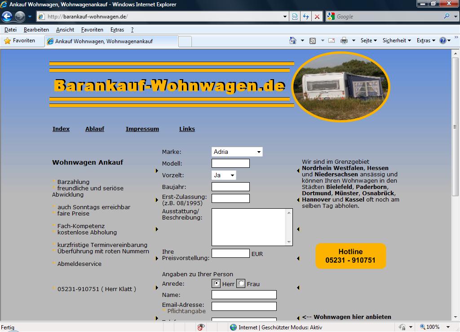Viewport: 460px width, 332px height.
Task: Expand the Sicherheit toolbar menu
Action: 397,40
